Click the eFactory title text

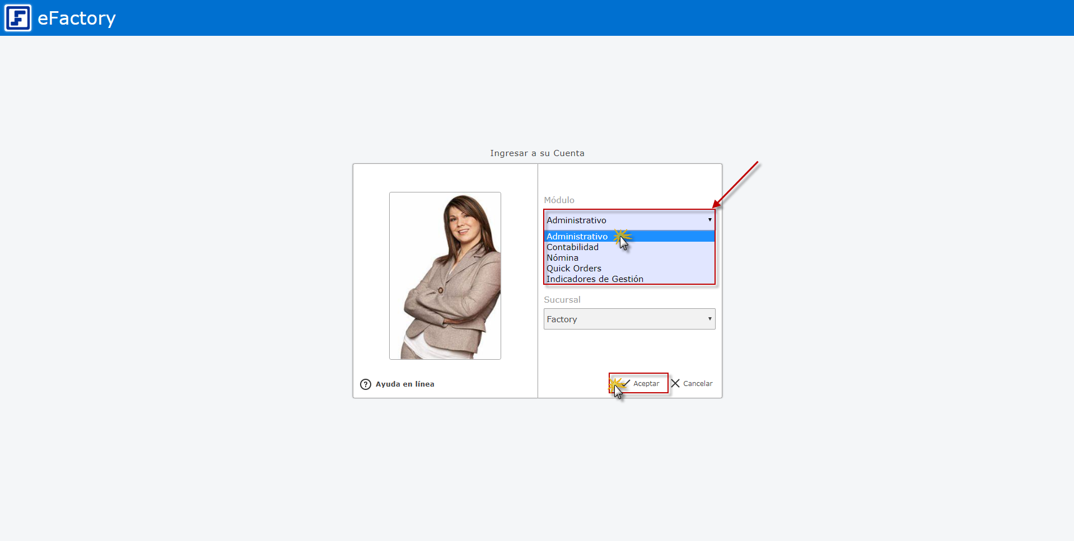(77, 18)
